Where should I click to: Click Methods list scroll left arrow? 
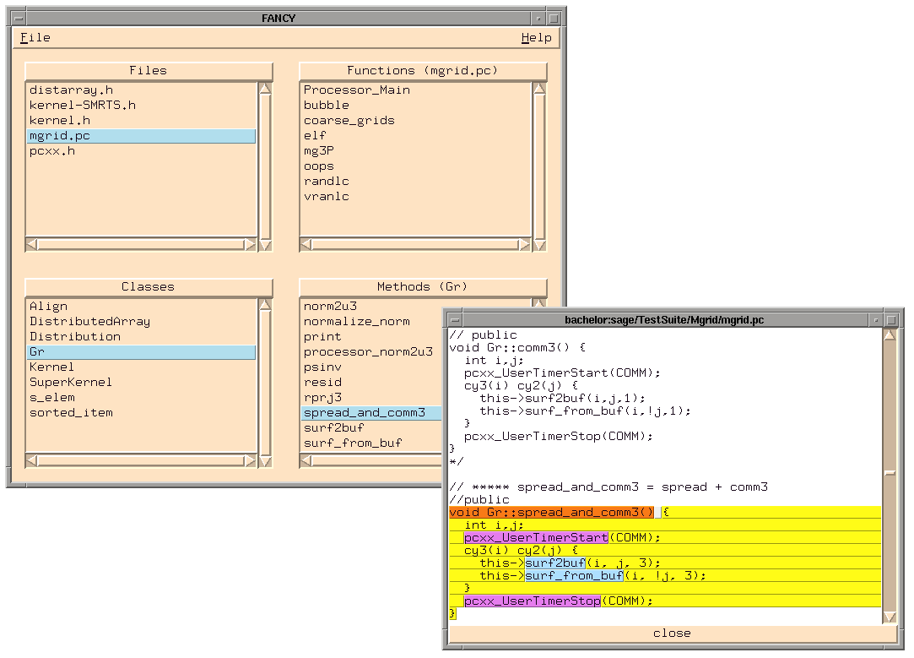tap(306, 461)
